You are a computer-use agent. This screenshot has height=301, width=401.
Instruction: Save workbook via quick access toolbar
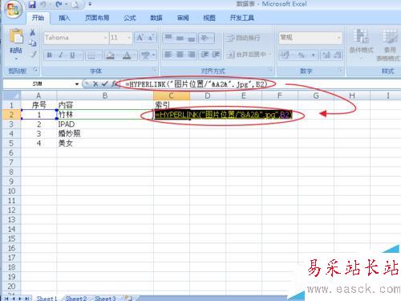(32, 4)
